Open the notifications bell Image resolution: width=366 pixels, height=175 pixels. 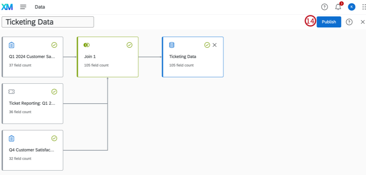coord(338,7)
